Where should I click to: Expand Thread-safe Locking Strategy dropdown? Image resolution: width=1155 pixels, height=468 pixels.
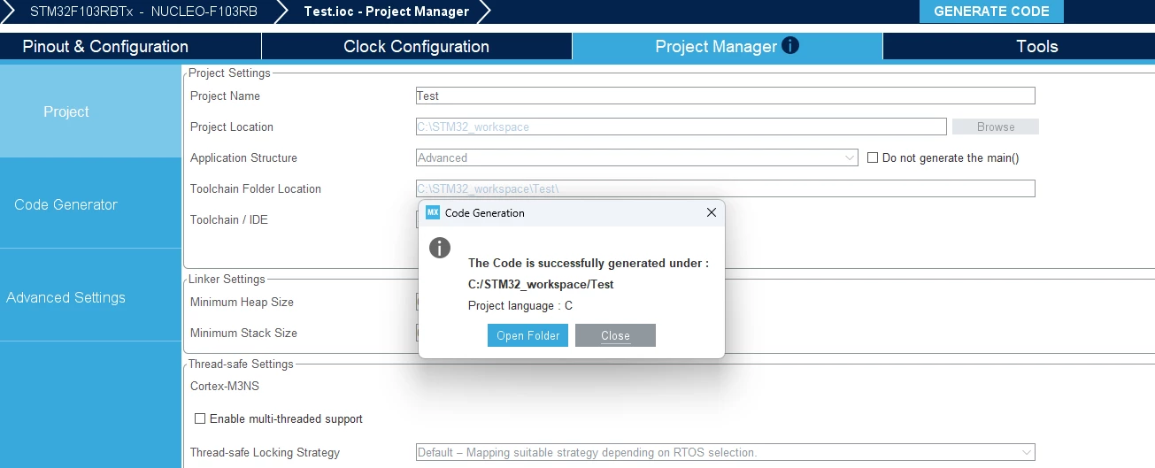pyautogui.click(x=725, y=452)
